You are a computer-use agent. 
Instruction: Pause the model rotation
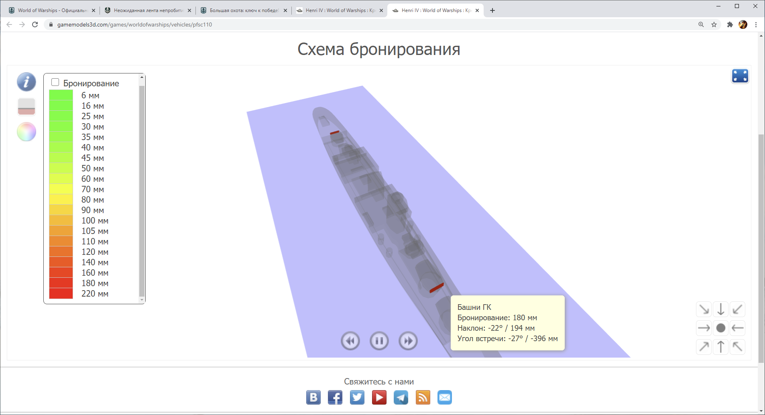coord(379,341)
